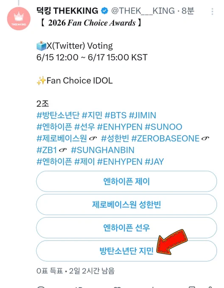Vote for 방탄소년단 지민 poll option

tap(126, 251)
